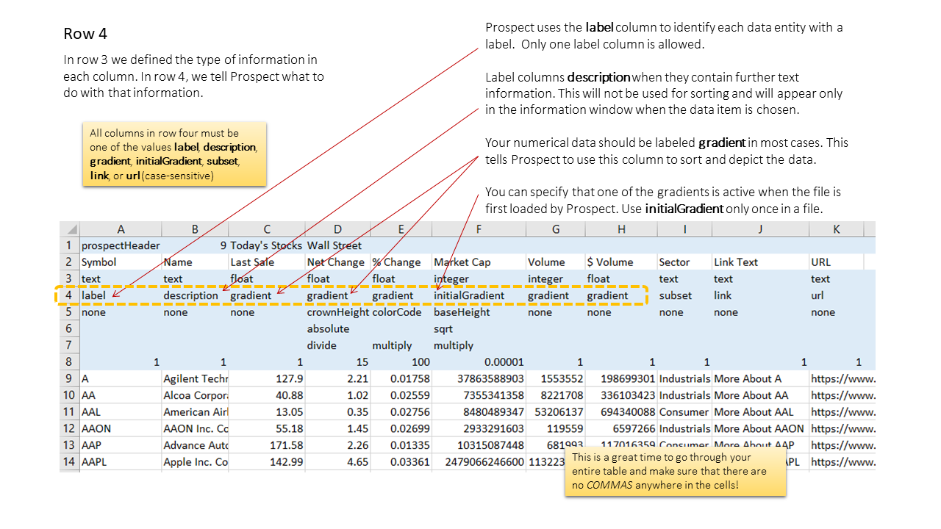Click the 'Row 4' slide title
This screenshot has height=529, width=941.
click(86, 34)
